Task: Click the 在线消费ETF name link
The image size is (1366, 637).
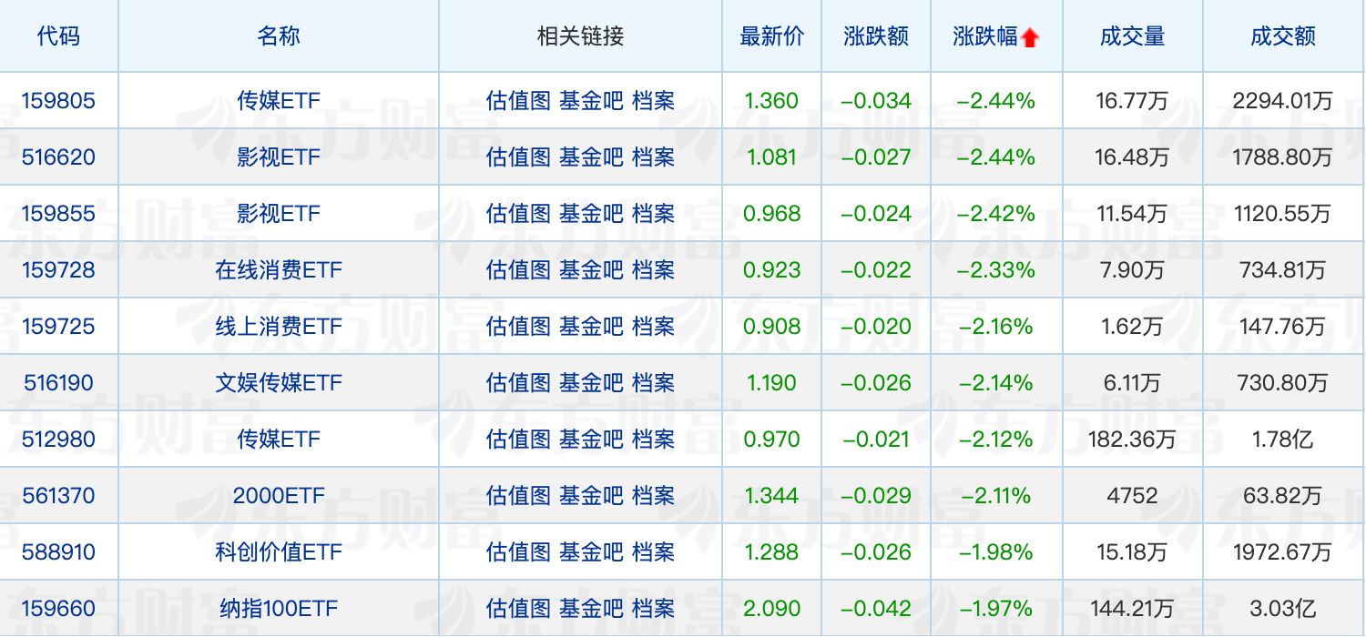Action: 279,270
